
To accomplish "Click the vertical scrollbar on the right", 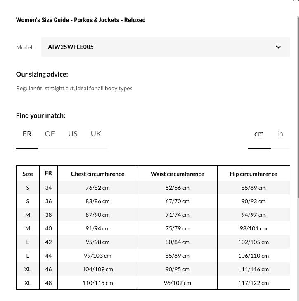I will click(x=297, y=157).
